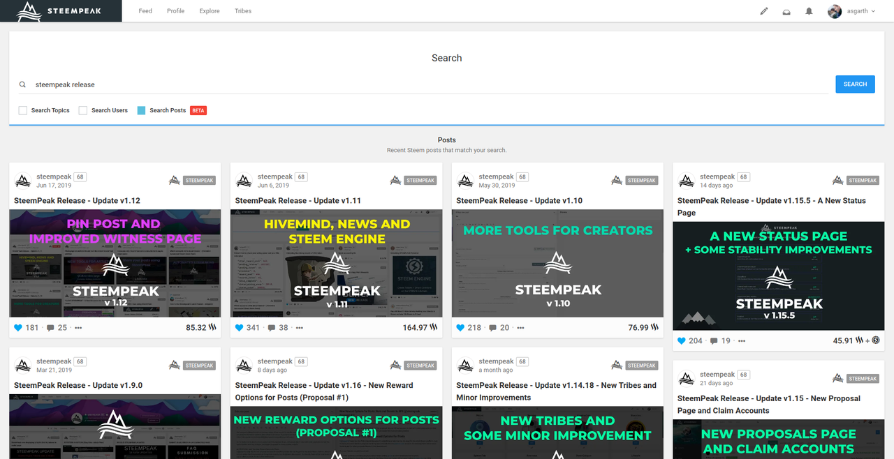
Task: Open the Feed menu item
Action: coord(145,11)
